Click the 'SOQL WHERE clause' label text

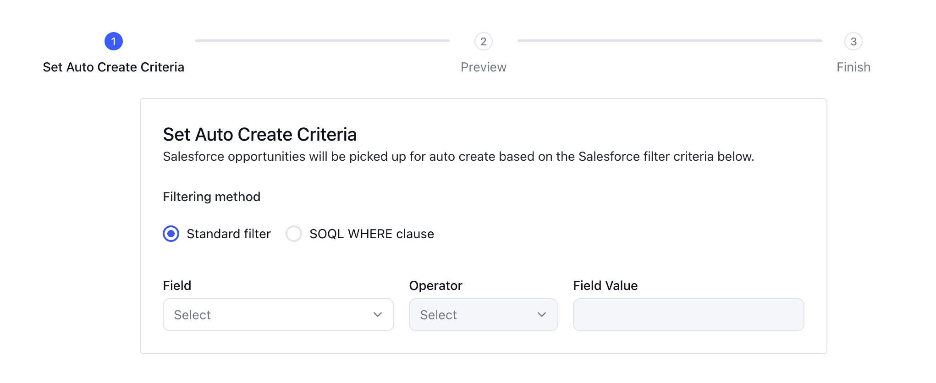(372, 234)
